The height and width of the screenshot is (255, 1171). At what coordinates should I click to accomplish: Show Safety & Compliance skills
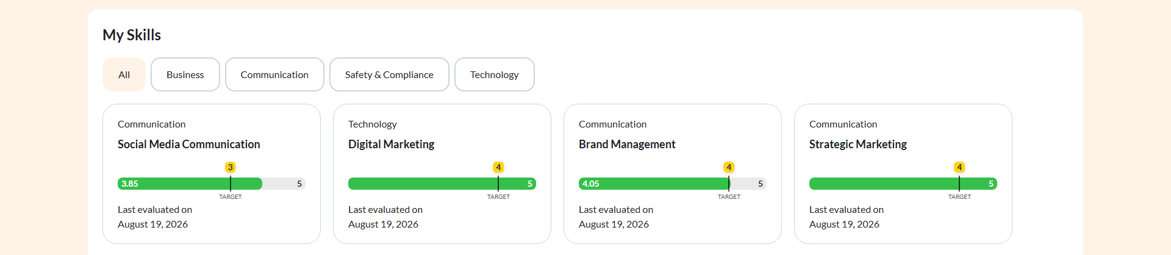(389, 74)
